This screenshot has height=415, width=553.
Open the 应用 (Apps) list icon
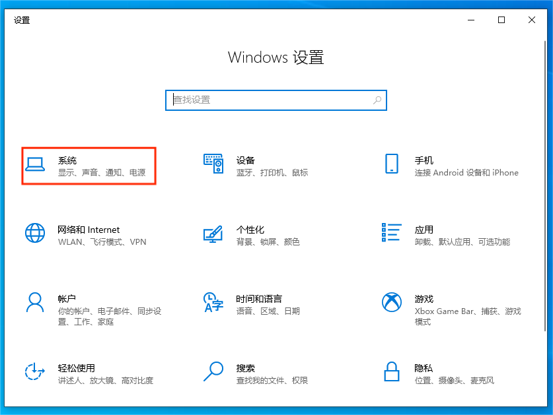click(x=391, y=233)
